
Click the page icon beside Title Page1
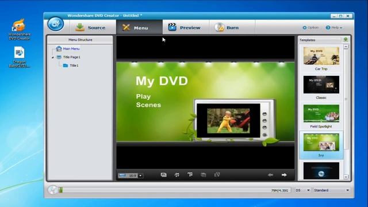click(x=59, y=57)
